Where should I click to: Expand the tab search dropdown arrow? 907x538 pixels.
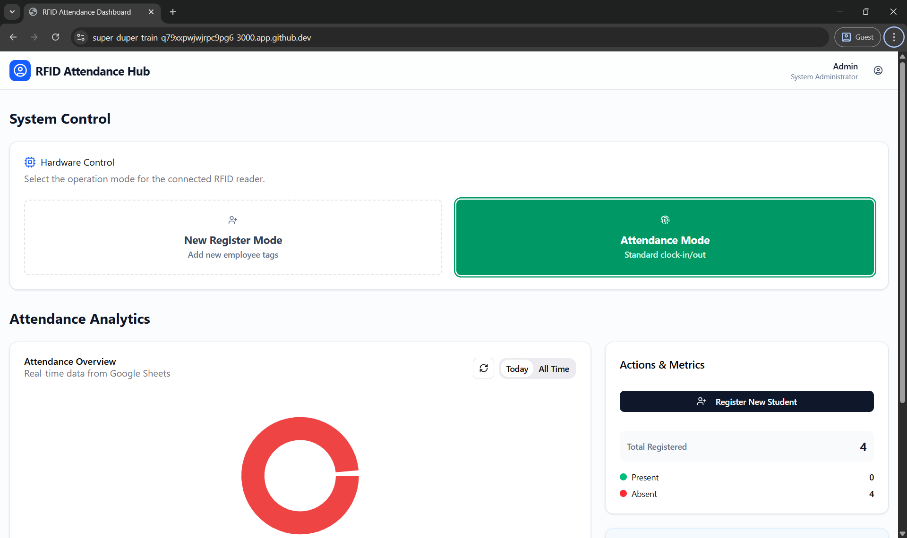[x=12, y=12]
